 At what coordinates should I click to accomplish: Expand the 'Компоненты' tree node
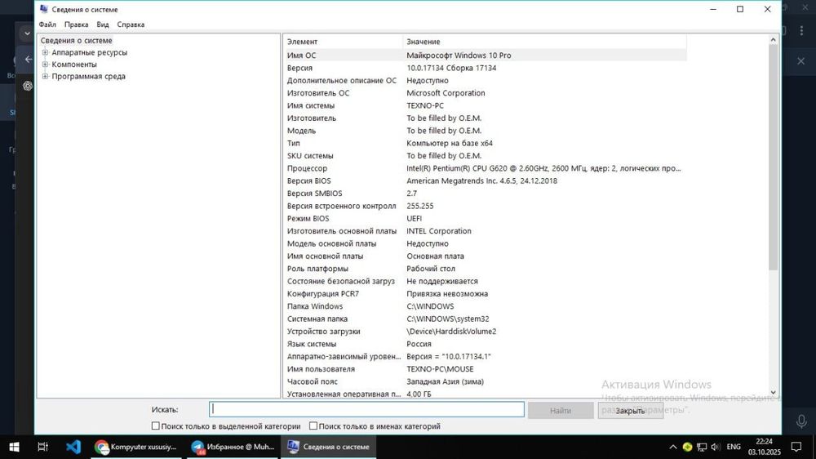tap(45, 64)
